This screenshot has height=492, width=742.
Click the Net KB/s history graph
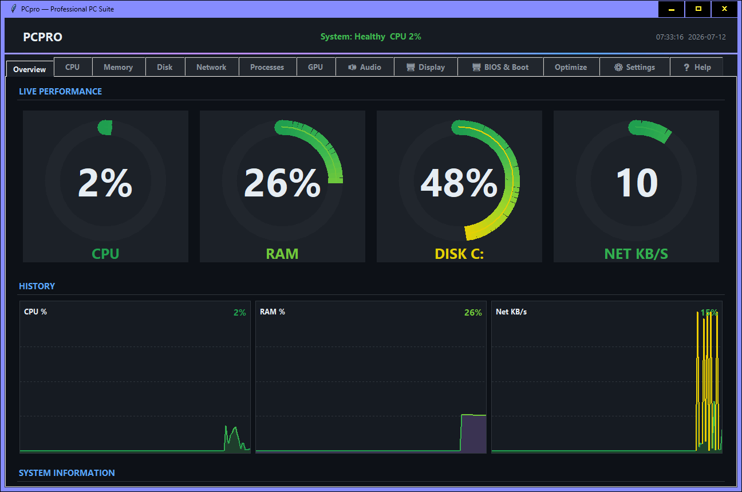[607, 377]
